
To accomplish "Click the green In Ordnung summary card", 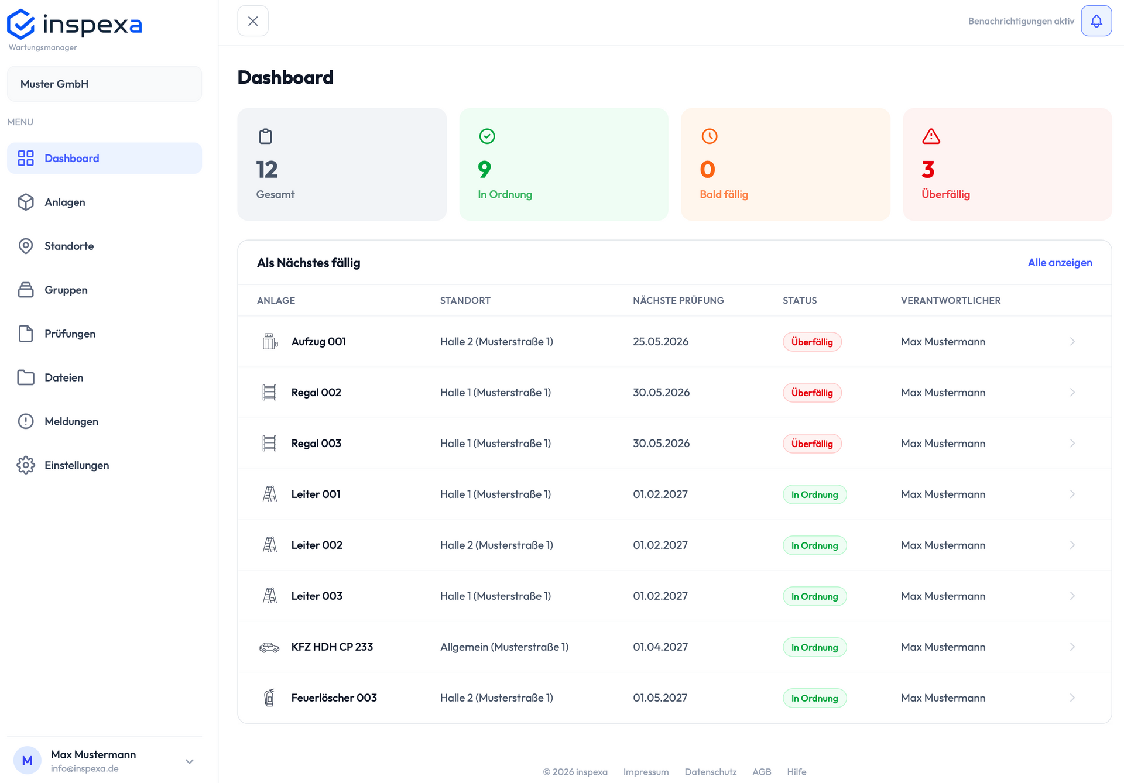I will (564, 164).
